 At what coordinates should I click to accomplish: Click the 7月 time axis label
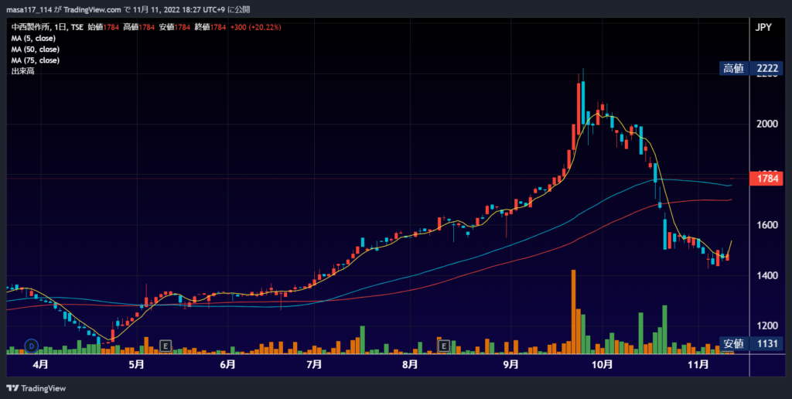(x=314, y=365)
